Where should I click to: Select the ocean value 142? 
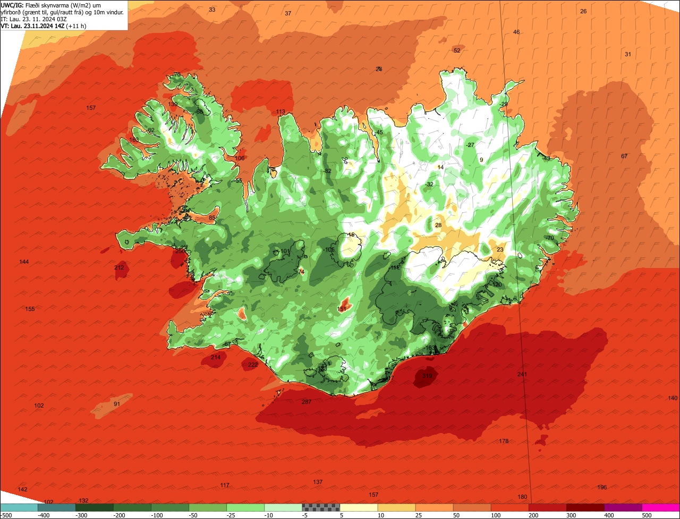[x=22, y=489]
